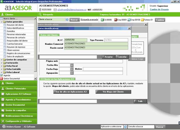Image resolution: width=180 pixels, height=130 pixels.
Task: Click the Emp.00001 company icon
Action: (116, 20)
